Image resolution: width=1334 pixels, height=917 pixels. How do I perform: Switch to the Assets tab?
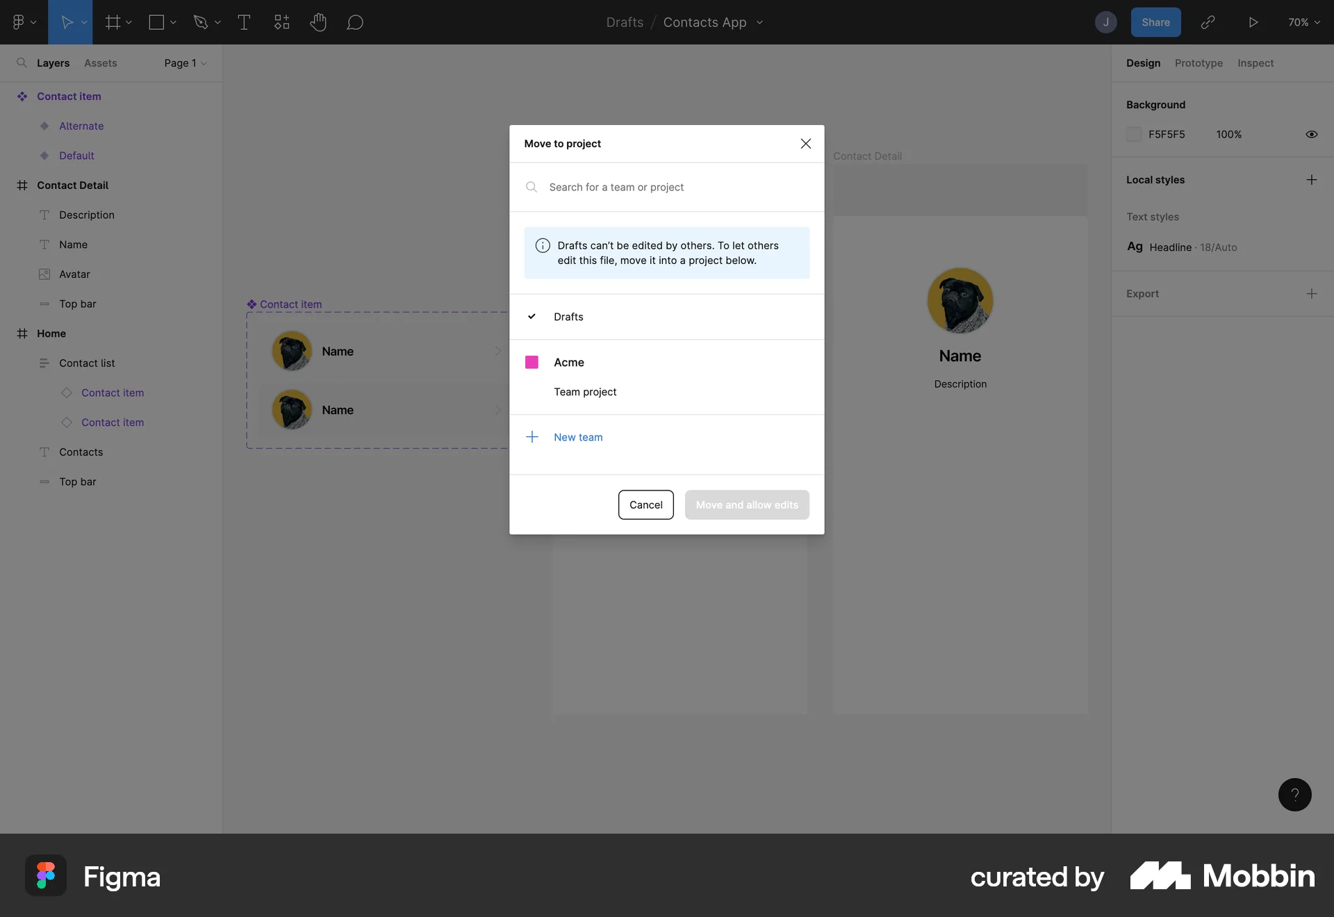click(x=100, y=63)
